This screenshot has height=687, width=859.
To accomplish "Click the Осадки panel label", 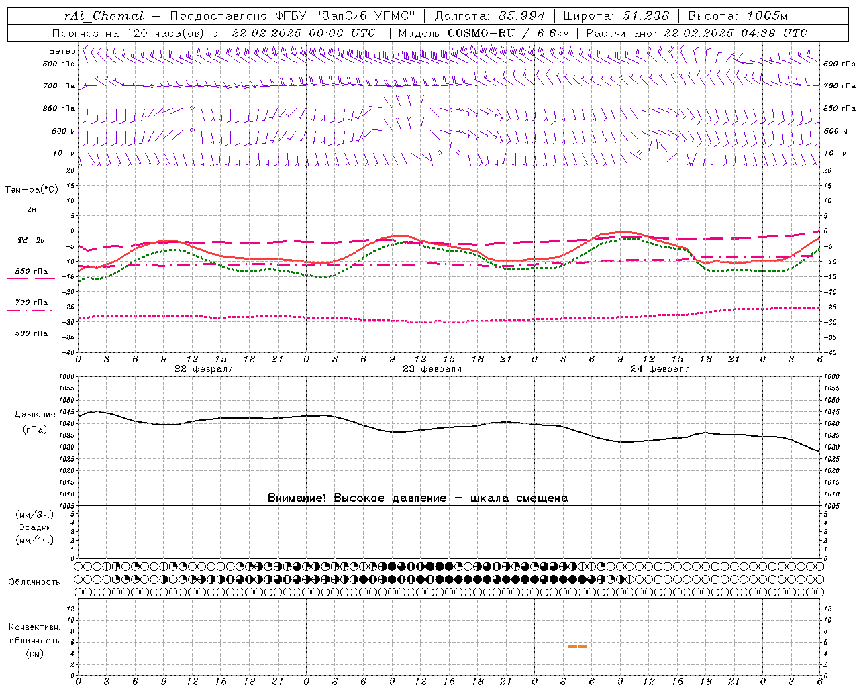I will [35, 527].
